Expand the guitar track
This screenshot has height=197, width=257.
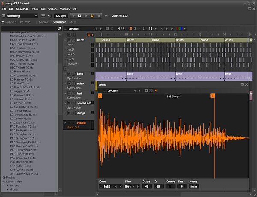[x=65, y=84]
